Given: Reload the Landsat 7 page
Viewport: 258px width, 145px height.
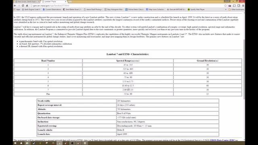Looking at the screenshot, I should (x=23, y=6).
